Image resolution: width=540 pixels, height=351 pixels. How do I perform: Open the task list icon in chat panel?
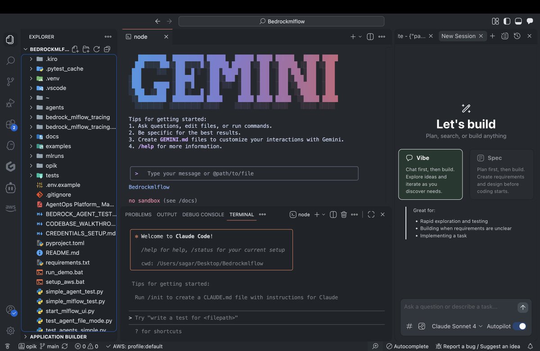(505, 36)
